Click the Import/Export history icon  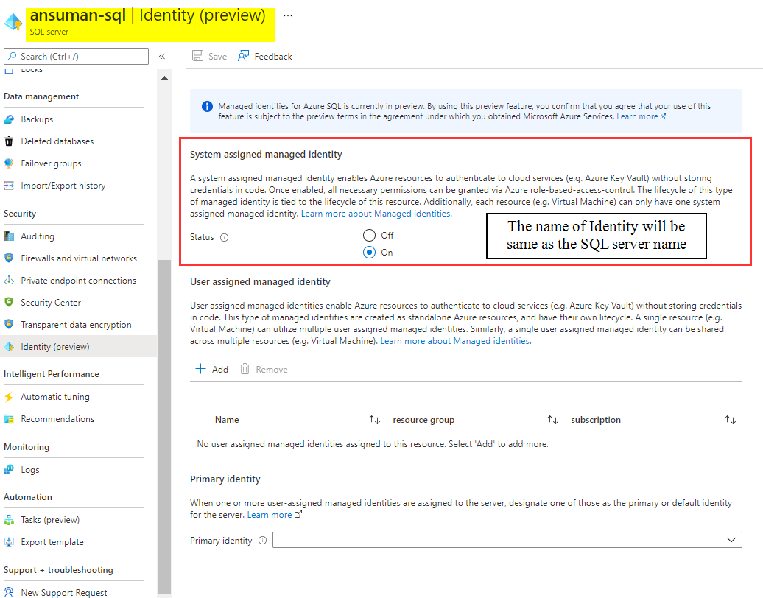pyautogui.click(x=9, y=186)
